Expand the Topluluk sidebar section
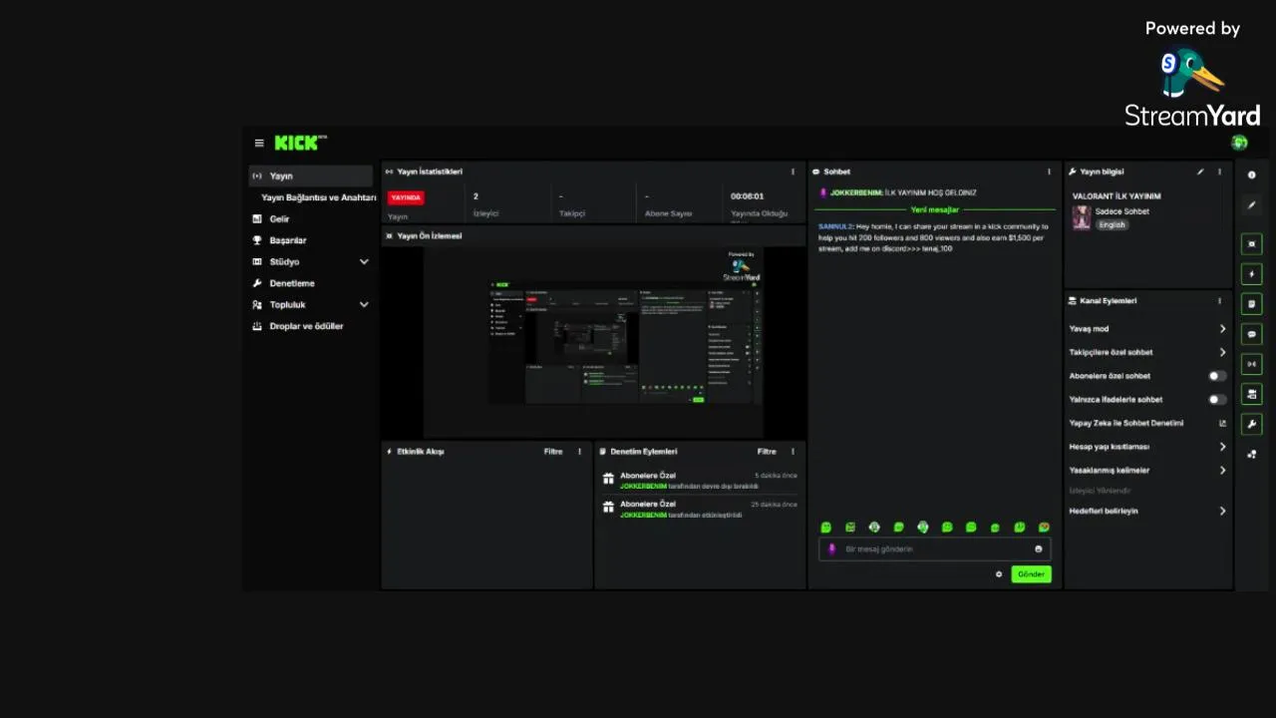 click(364, 304)
